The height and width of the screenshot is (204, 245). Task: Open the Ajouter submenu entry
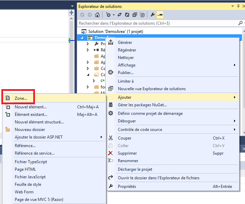(x=173, y=97)
